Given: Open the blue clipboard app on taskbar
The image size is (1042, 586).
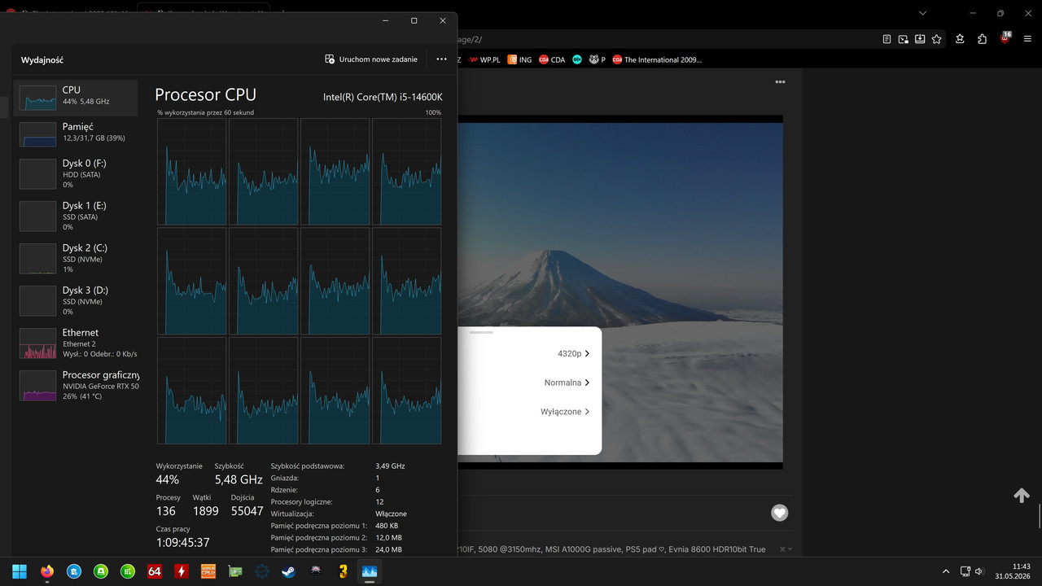Looking at the screenshot, I should (73, 571).
